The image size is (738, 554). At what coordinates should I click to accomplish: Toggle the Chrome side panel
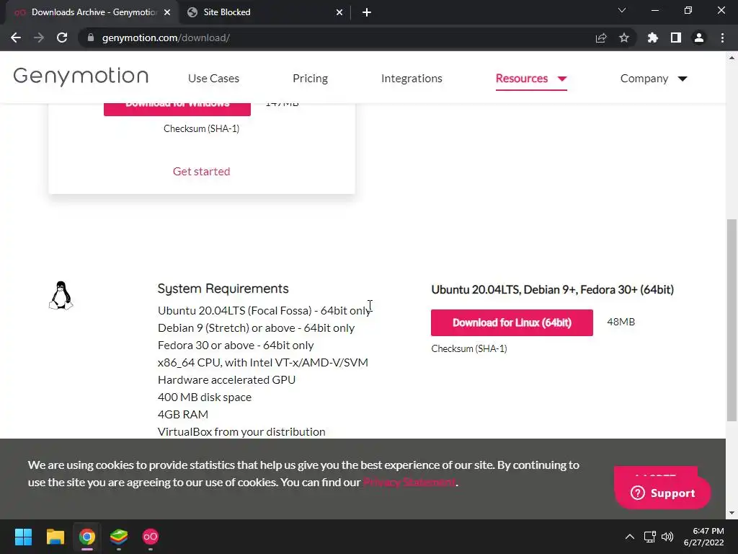point(676,38)
